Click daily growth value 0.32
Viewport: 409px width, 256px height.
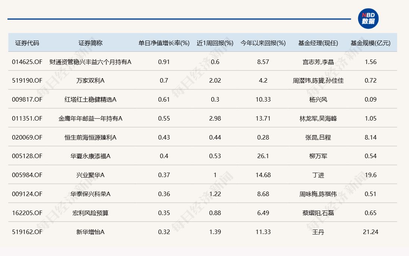point(164,232)
